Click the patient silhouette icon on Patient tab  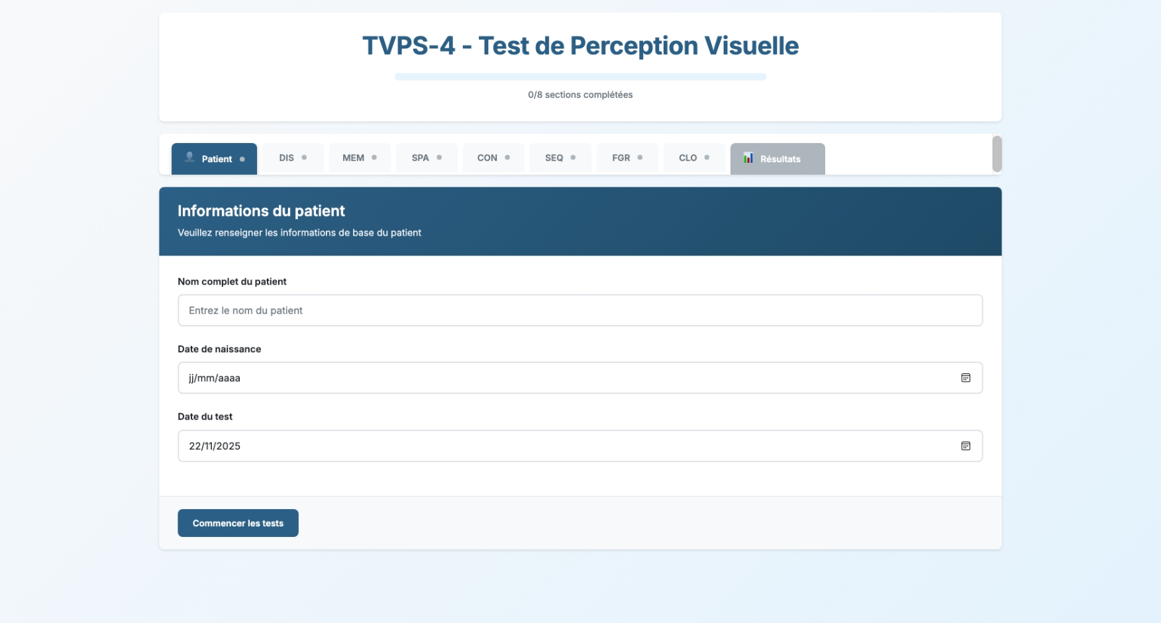(x=189, y=158)
